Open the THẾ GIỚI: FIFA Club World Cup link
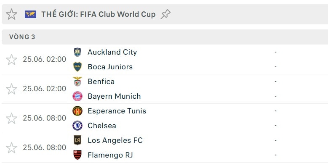Viewport: 328px width, 163px height. coord(99,14)
